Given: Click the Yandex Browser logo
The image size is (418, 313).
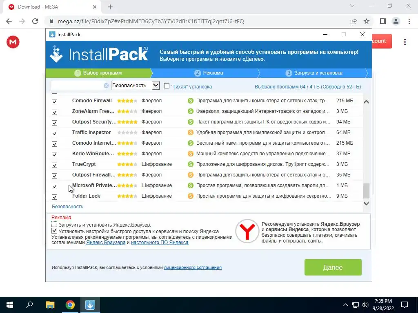Looking at the screenshot, I should (x=247, y=231).
